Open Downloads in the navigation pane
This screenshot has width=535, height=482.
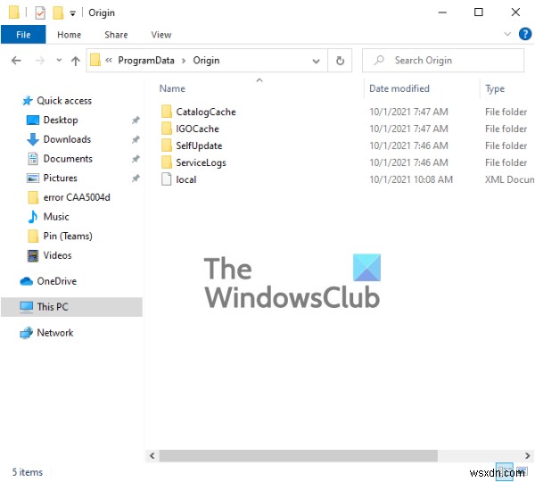click(x=67, y=139)
